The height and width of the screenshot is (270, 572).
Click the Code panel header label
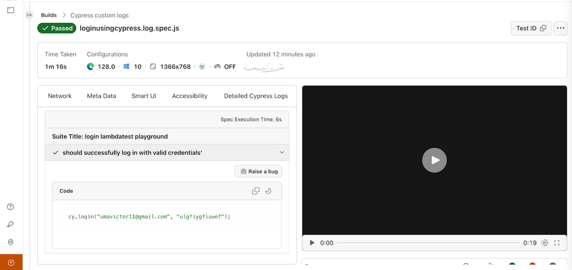(x=66, y=191)
